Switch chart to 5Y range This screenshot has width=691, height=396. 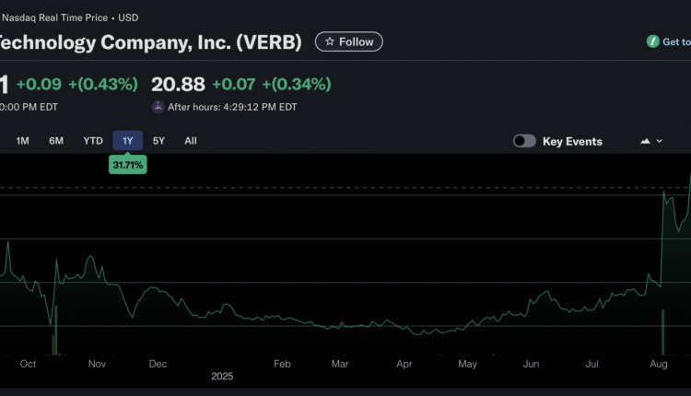(158, 141)
